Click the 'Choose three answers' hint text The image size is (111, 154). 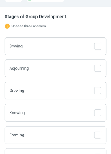(29, 26)
